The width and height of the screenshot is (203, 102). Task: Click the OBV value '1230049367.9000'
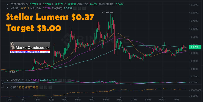(x=28, y=87)
